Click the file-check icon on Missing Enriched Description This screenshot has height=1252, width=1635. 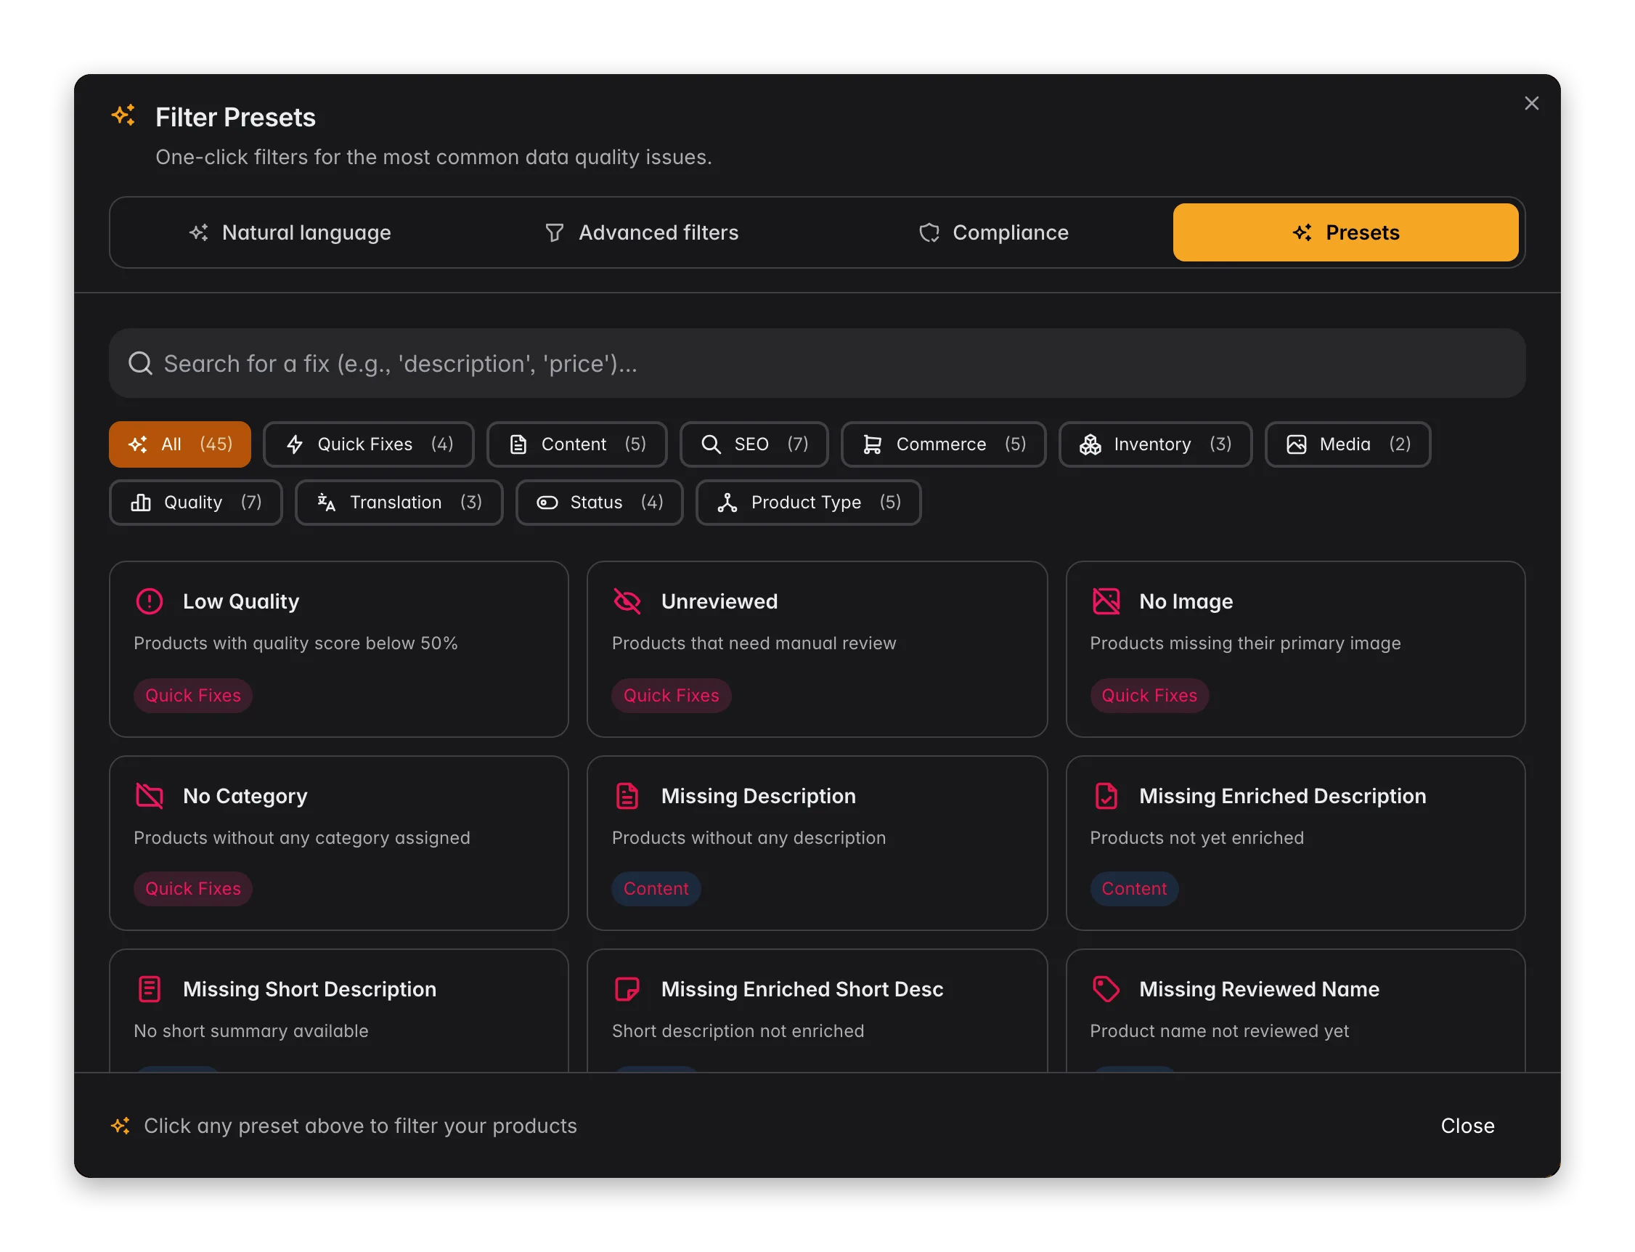pos(1106,796)
